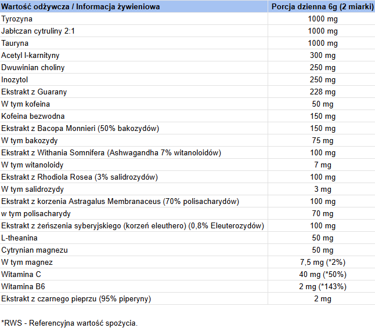Click the 'Inozytol' row label
The image size is (375, 328).
15,80
